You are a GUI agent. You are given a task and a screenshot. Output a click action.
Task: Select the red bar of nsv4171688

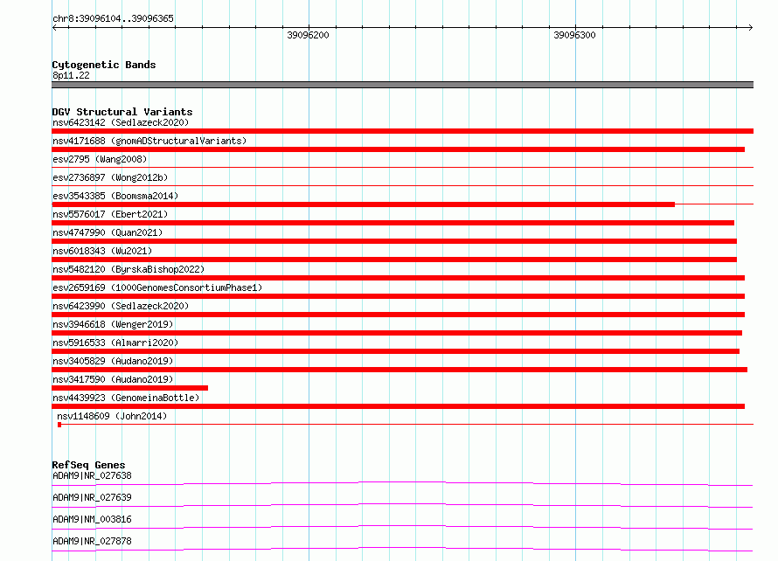tap(398, 149)
